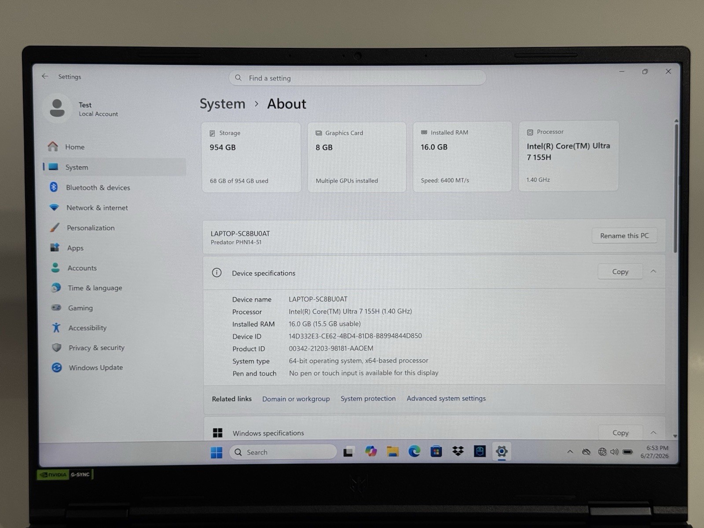Collapse the Windows specifications section
Screen dimensions: 704x528
click(653, 433)
